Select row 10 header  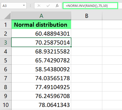click(x=6, y=105)
